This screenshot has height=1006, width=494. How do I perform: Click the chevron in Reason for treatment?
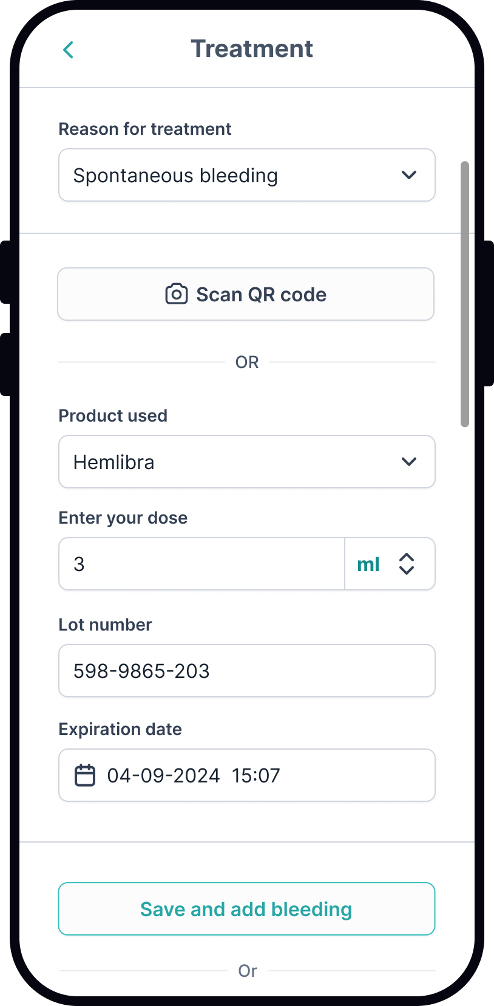(409, 175)
